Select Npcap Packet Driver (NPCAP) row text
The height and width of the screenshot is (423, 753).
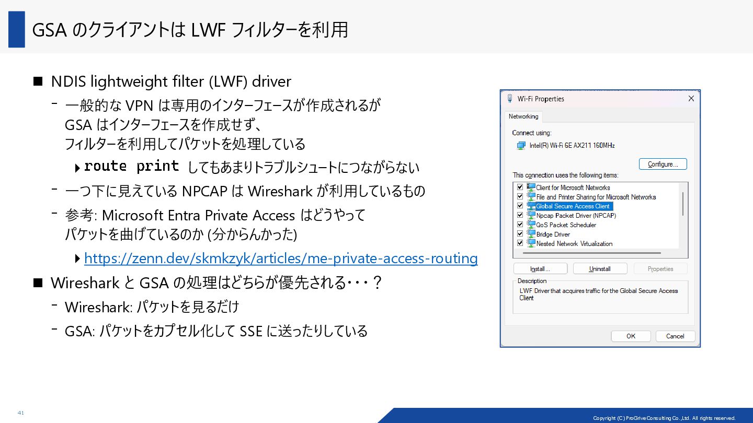click(x=576, y=215)
